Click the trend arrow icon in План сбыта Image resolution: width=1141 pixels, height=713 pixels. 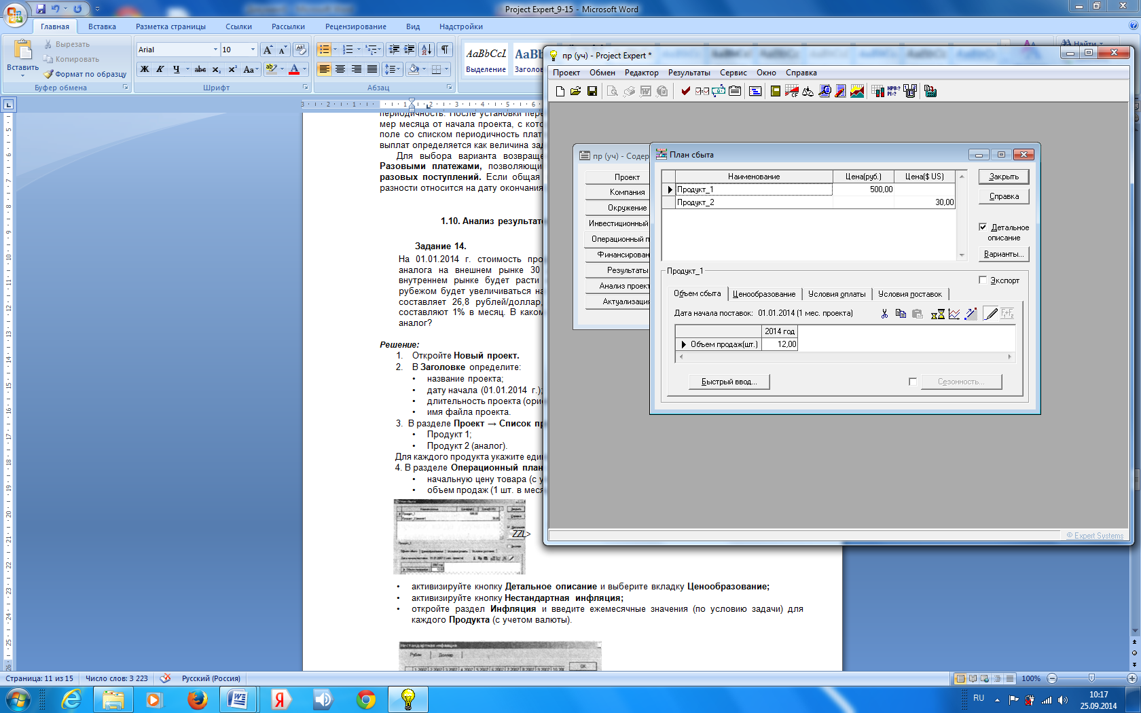tap(971, 314)
